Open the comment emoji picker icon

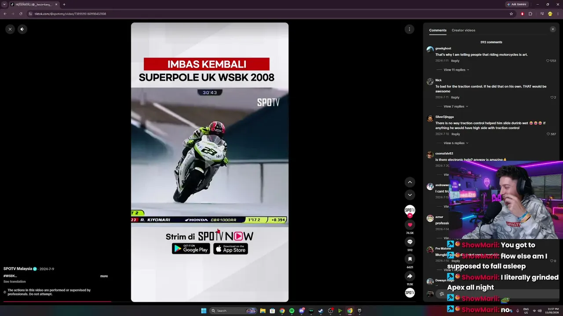[x=442, y=294]
